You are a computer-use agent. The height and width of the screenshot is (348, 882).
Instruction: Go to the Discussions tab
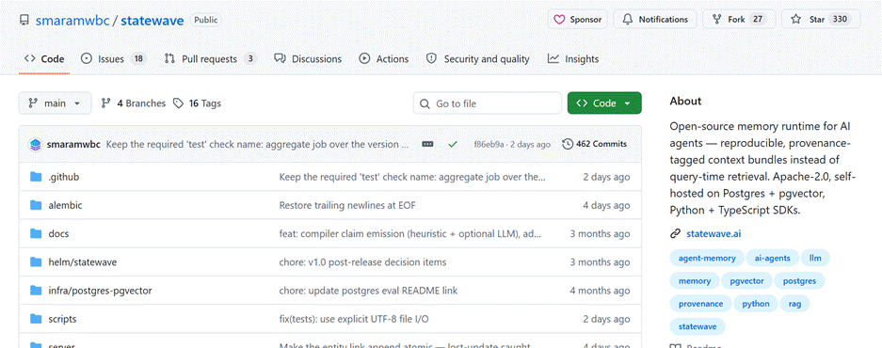pos(308,59)
